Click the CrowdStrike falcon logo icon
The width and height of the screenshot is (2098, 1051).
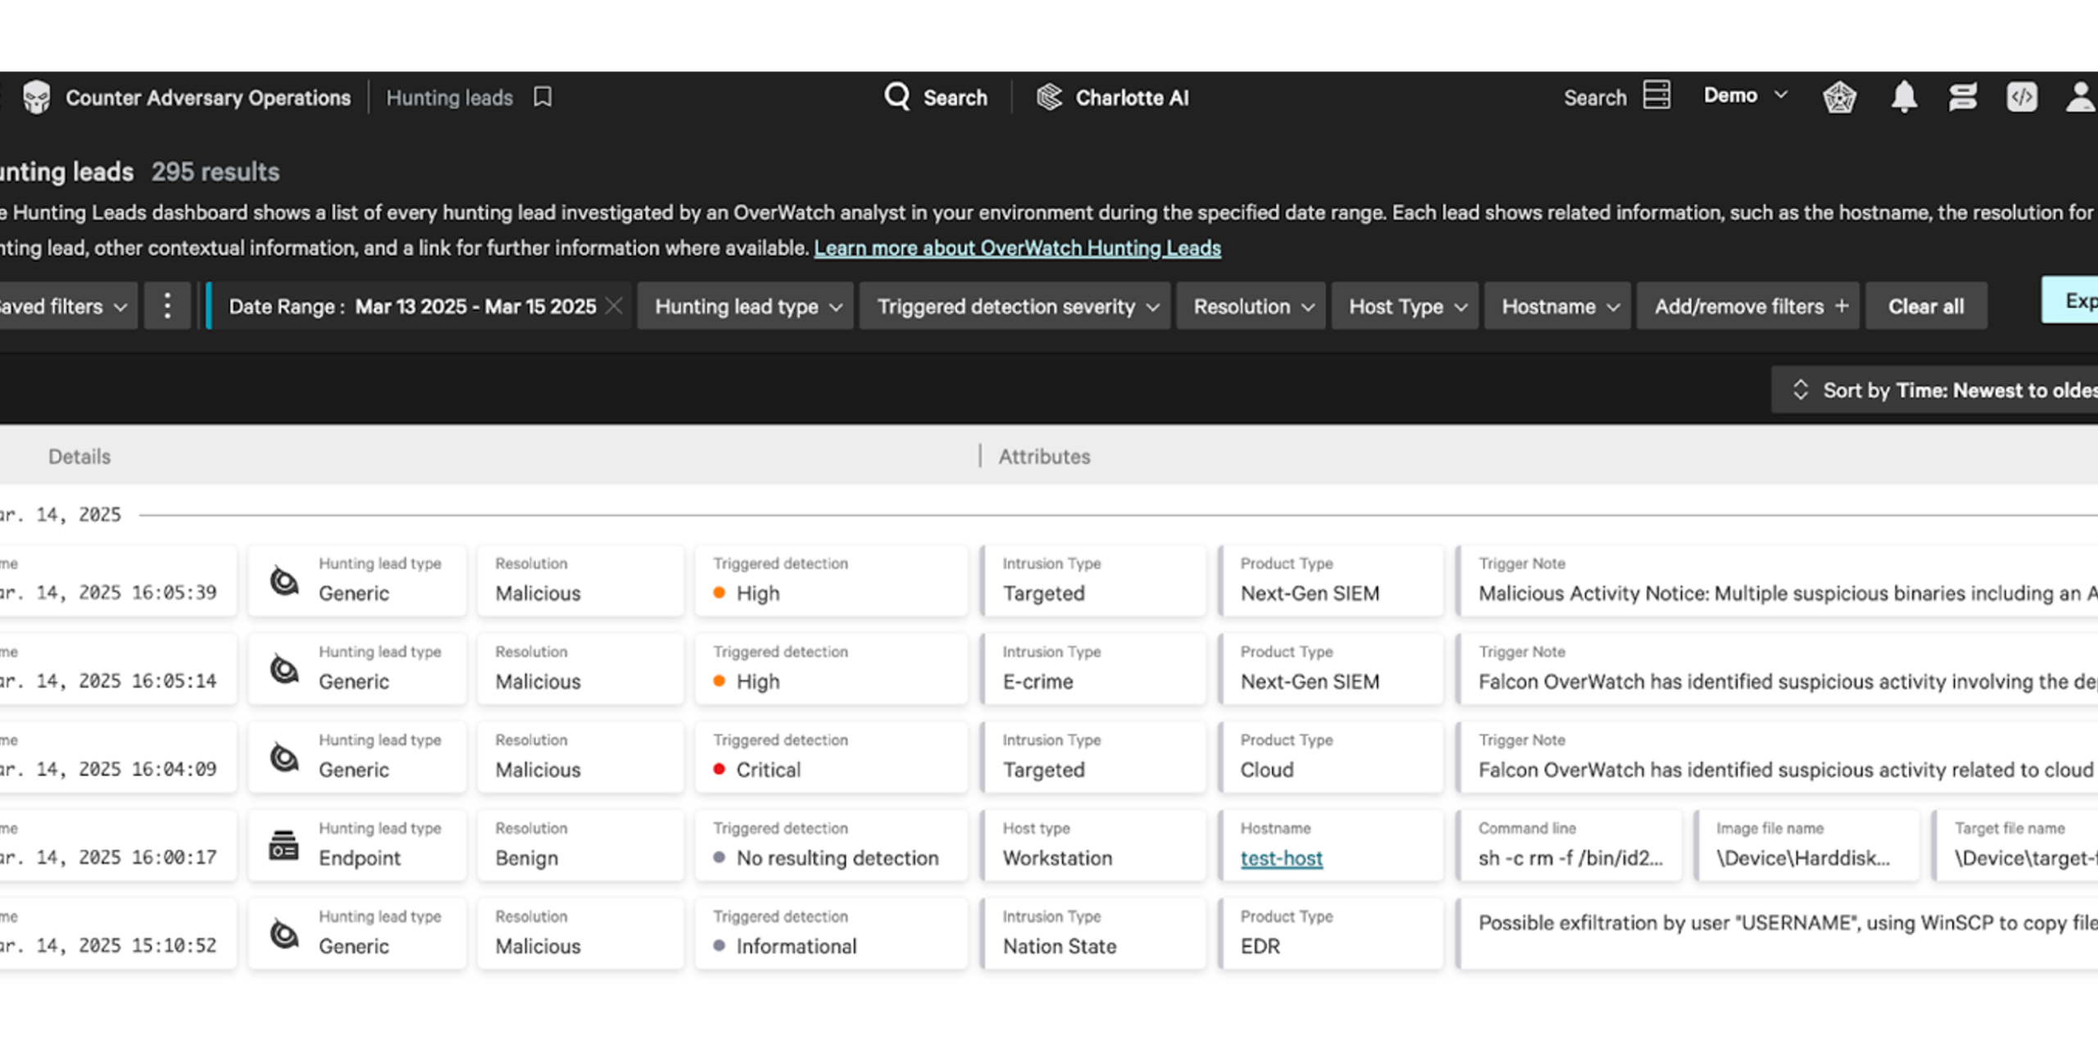pos(36,98)
